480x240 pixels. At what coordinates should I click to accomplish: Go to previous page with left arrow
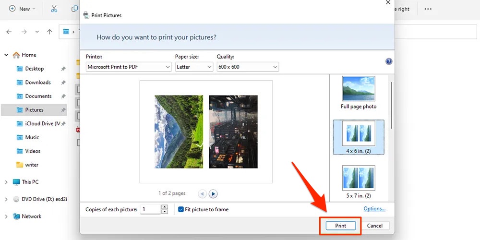pyautogui.click(x=202, y=194)
